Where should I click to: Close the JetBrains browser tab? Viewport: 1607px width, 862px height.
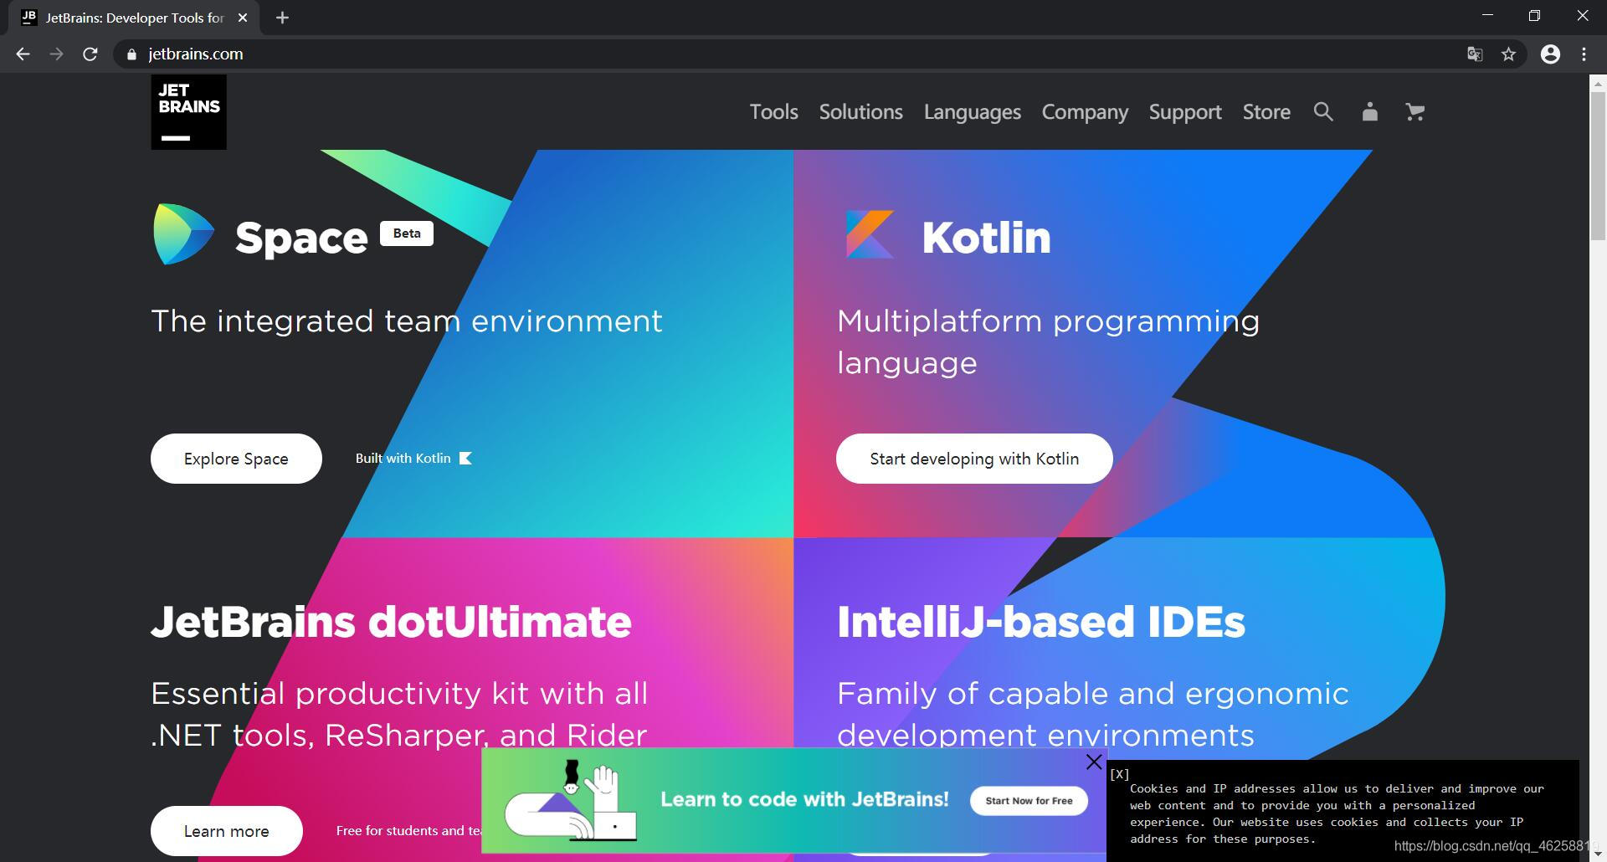click(x=243, y=18)
